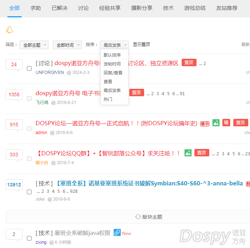Viewport: 250px width, 248px height.
Task: Click the refresh icon next to 版块主题
Action: pyautogui.click(x=138, y=217)
